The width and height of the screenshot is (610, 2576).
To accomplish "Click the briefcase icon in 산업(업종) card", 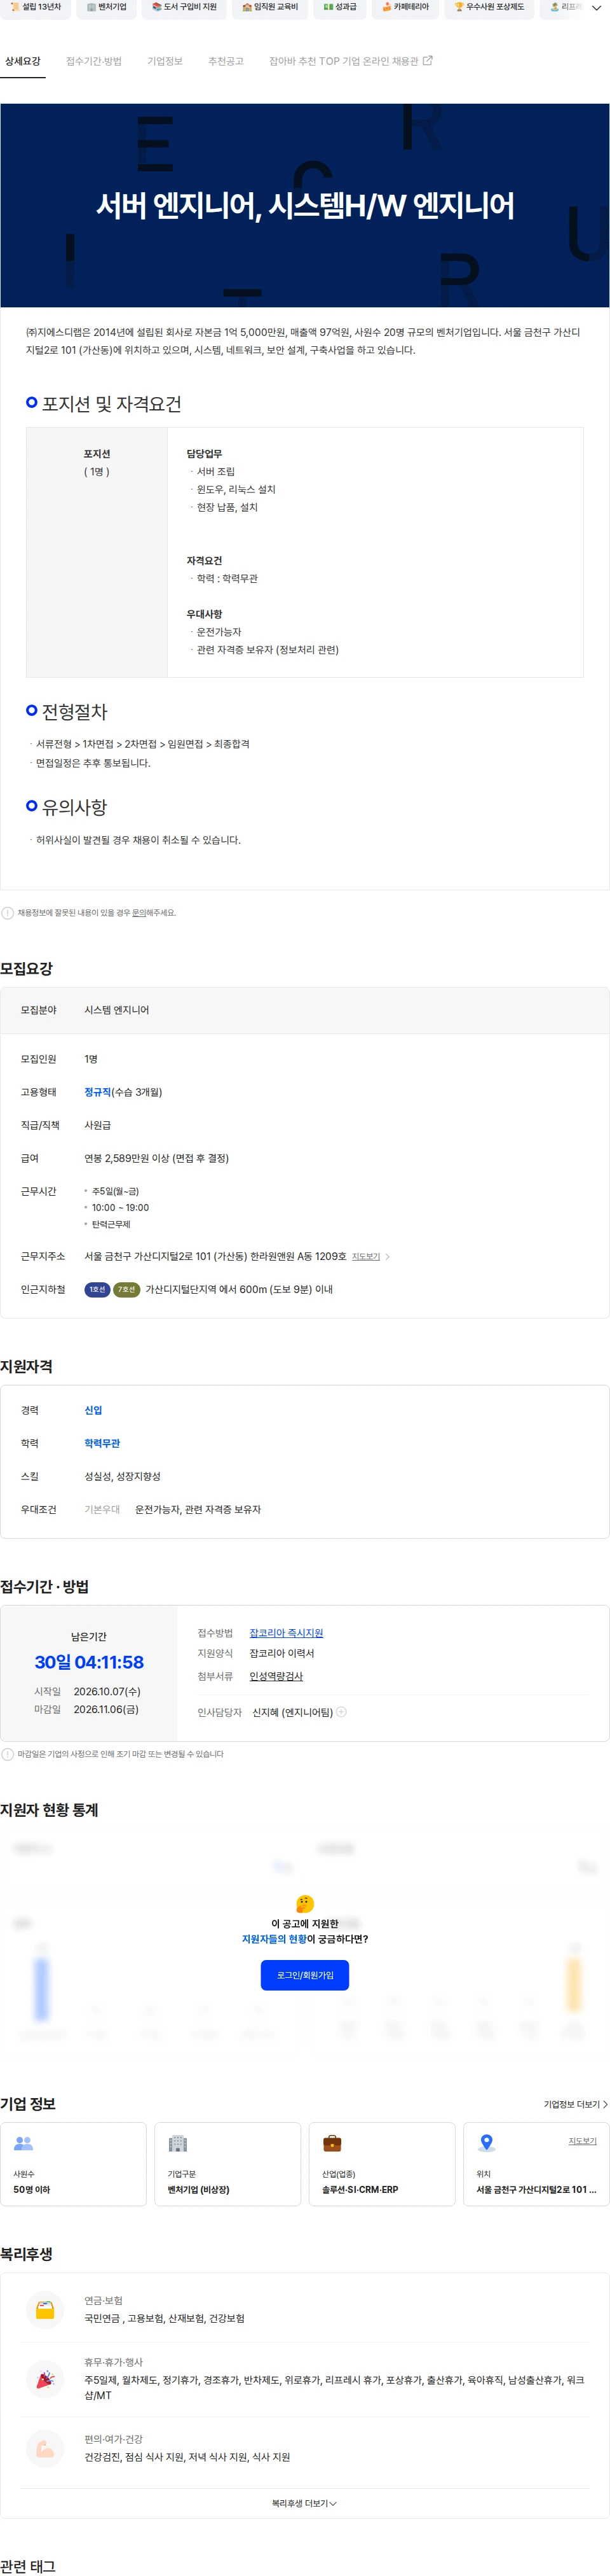I will 332,2143.
